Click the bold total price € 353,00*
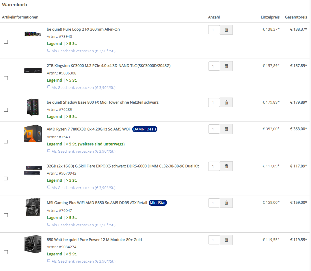 [x=299, y=129]
